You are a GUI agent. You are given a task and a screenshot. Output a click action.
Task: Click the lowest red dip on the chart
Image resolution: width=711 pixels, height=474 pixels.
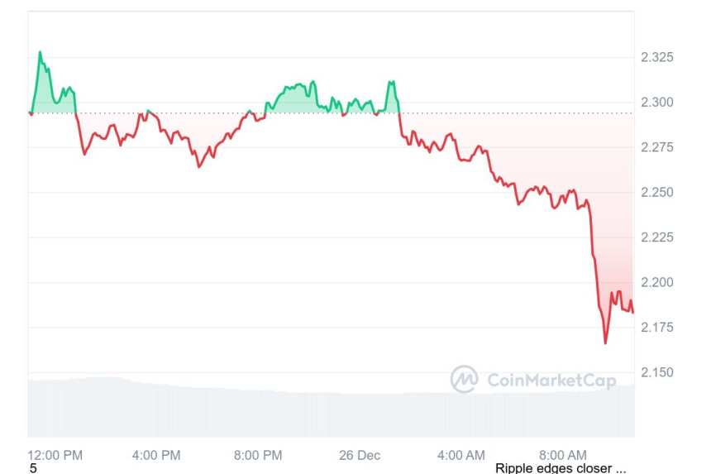pos(605,342)
